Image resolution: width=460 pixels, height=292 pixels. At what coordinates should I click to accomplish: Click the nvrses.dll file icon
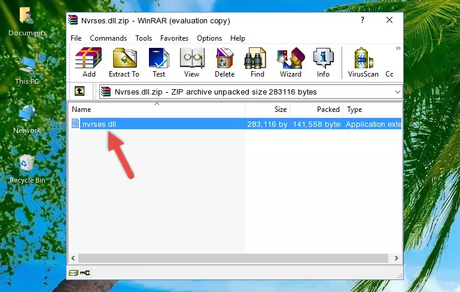75,123
